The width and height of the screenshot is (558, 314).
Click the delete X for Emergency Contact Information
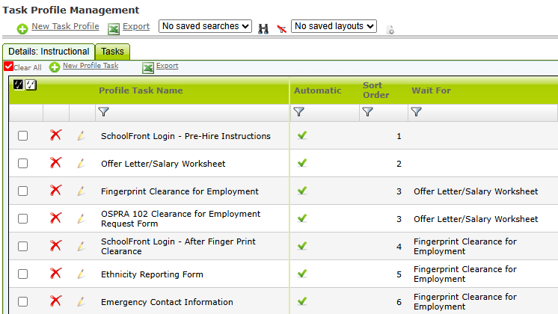55,301
